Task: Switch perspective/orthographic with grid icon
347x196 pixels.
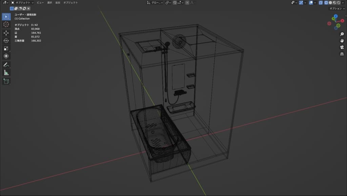Action: [x=342, y=54]
